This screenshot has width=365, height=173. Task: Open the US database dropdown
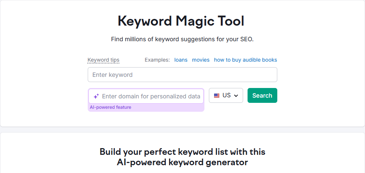coord(226,95)
